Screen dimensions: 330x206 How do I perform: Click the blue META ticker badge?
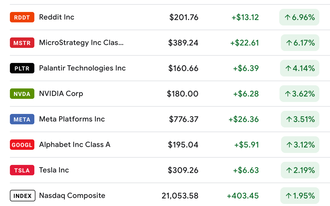pos(22,119)
